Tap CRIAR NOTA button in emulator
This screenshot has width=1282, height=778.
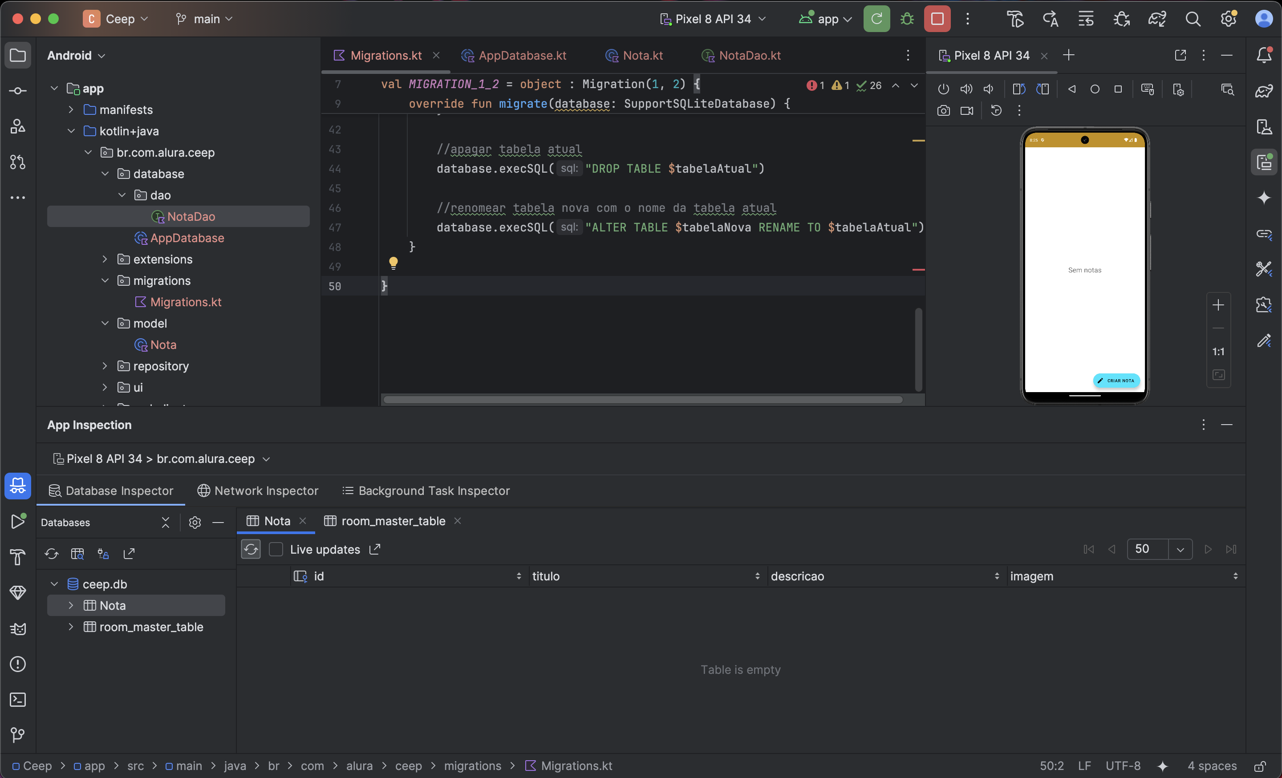[x=1116, y=381]
